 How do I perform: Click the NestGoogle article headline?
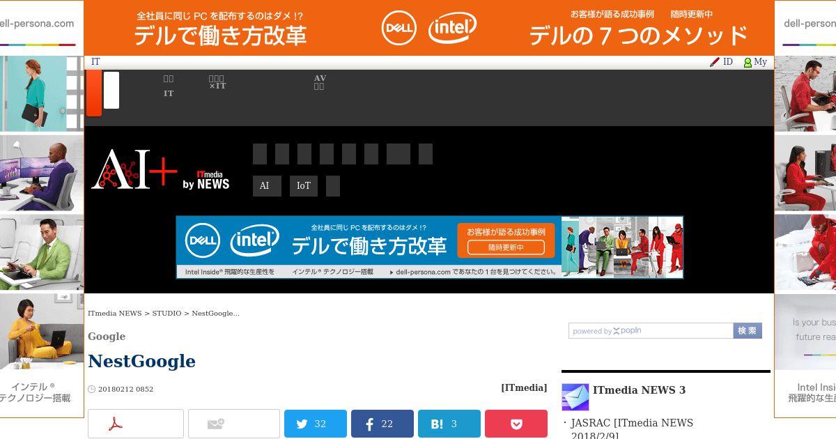(141, 361)
